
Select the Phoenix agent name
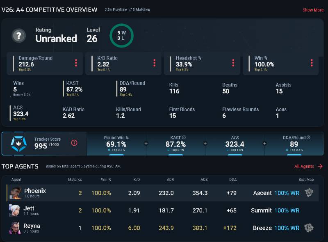click(x=35, y=191)
